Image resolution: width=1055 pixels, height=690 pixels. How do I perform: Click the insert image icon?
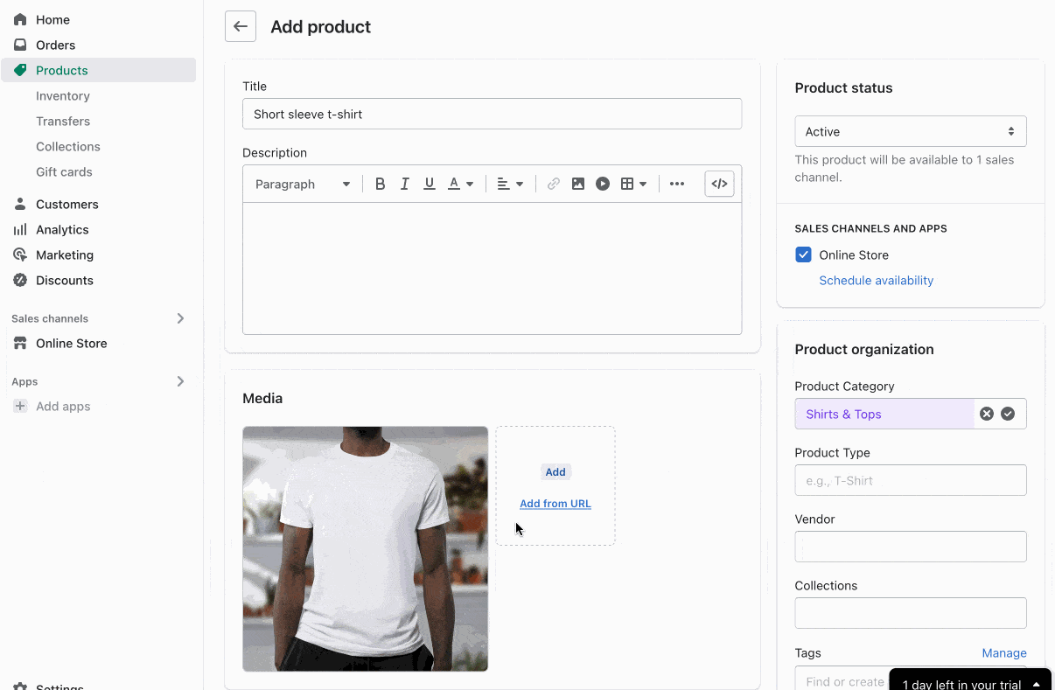coord(578,184)
